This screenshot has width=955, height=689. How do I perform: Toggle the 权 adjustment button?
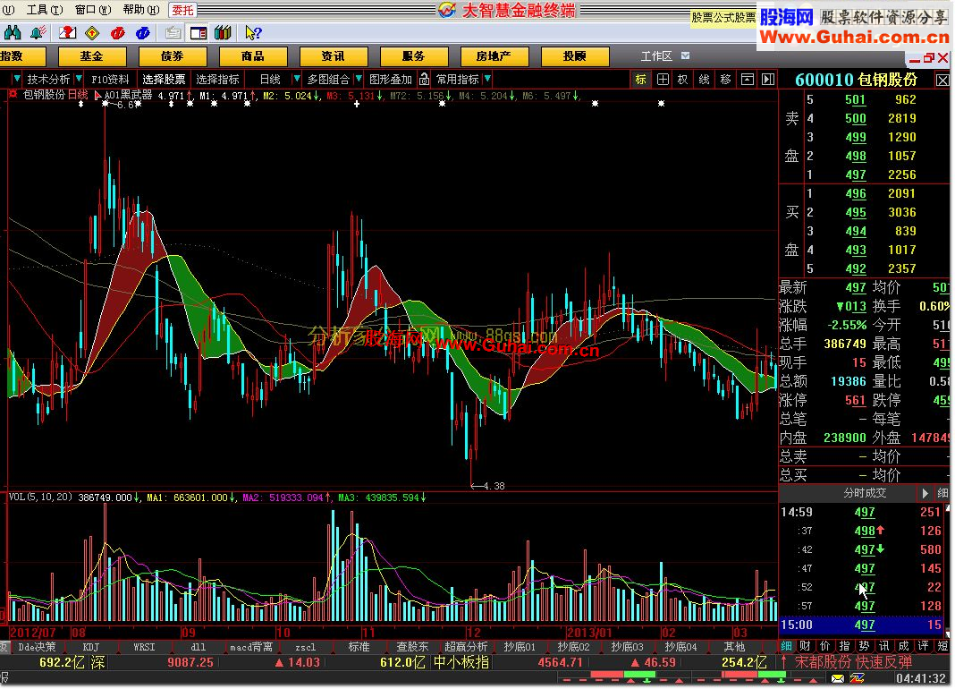tap(683, 80)
